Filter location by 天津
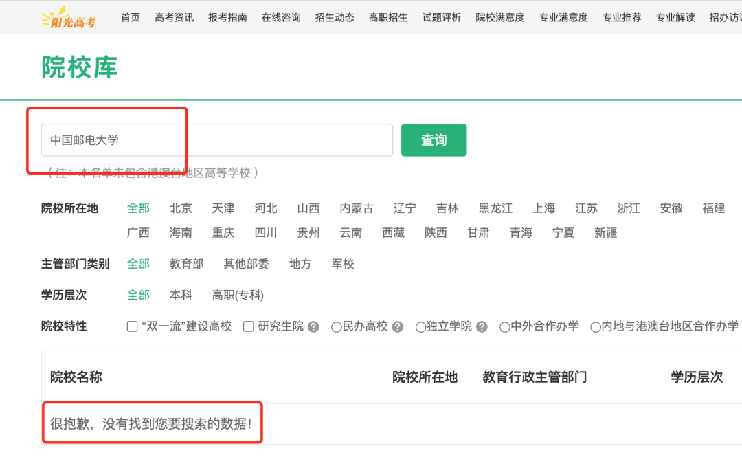Viewport: 742px width, 457px height. pos(223,208)
